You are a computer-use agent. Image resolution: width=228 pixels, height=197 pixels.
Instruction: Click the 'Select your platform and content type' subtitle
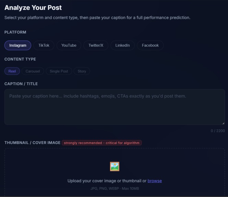coord(97,18)
